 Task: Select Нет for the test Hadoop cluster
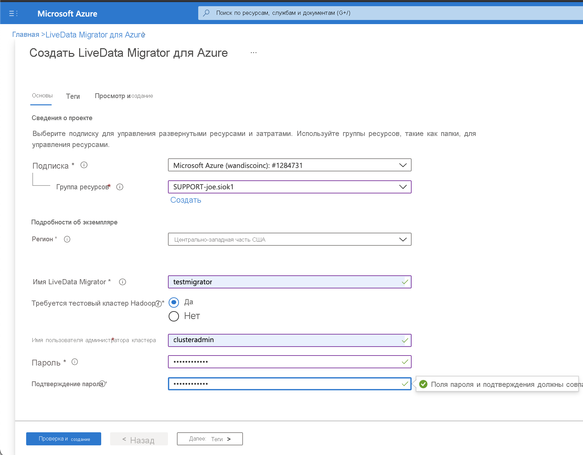(174, 316)
